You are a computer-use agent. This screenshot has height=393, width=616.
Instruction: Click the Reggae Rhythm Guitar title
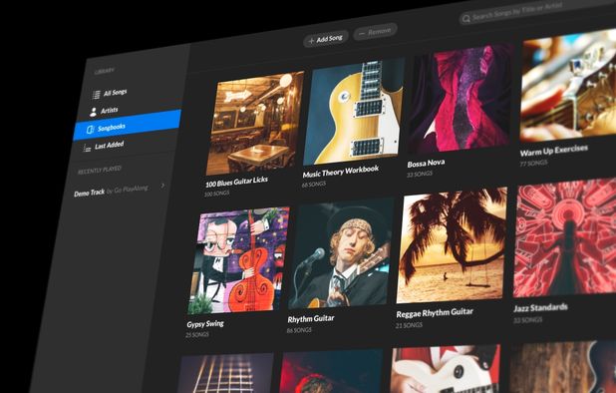[x=435, y=313]
